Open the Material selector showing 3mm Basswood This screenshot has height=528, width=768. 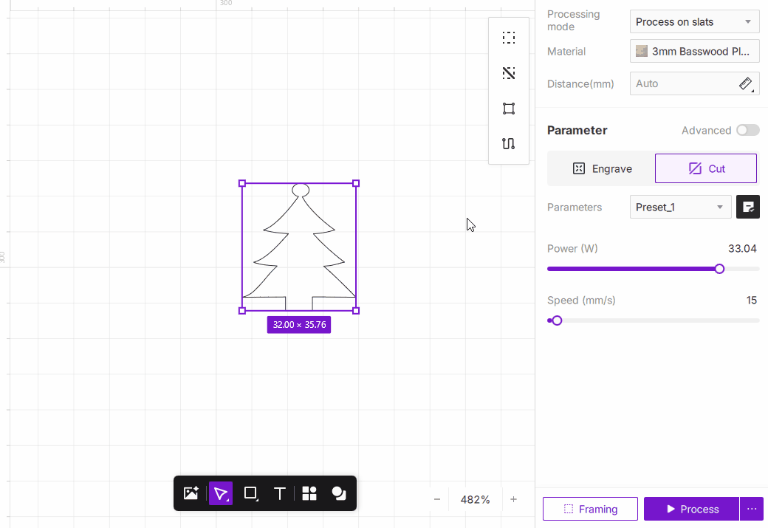click(x=694, y=51)
